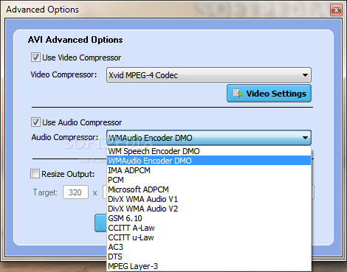
Task: Select GSM 6.10 codec
Action: pos(209,218)
